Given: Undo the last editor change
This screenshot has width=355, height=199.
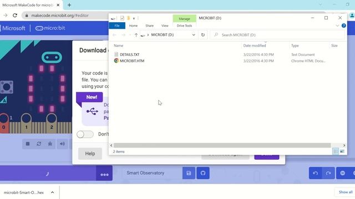Looking at the screenshot, I should (x=315, y=173).
